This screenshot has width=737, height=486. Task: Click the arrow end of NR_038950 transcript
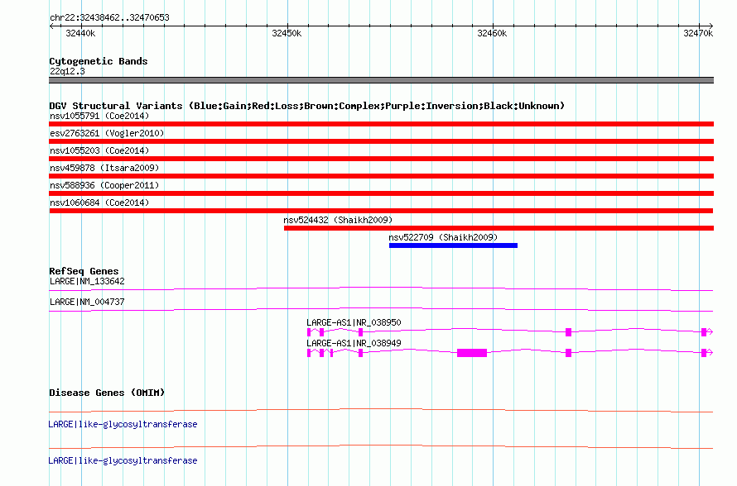pyautogui.click(x=711, y=332)
